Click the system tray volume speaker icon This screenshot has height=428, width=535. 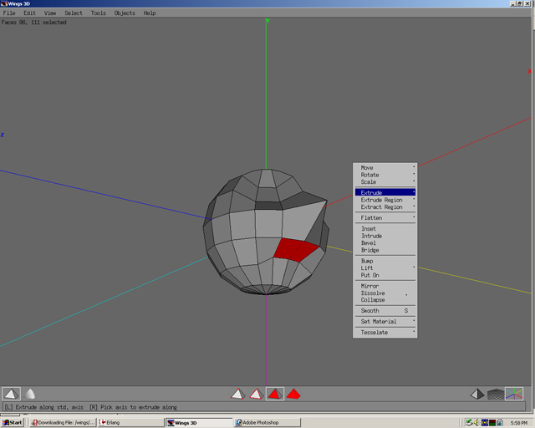point(476,423)
